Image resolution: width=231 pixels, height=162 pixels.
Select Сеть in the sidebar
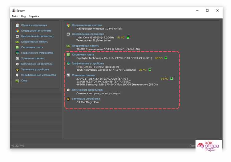[24, 81]
